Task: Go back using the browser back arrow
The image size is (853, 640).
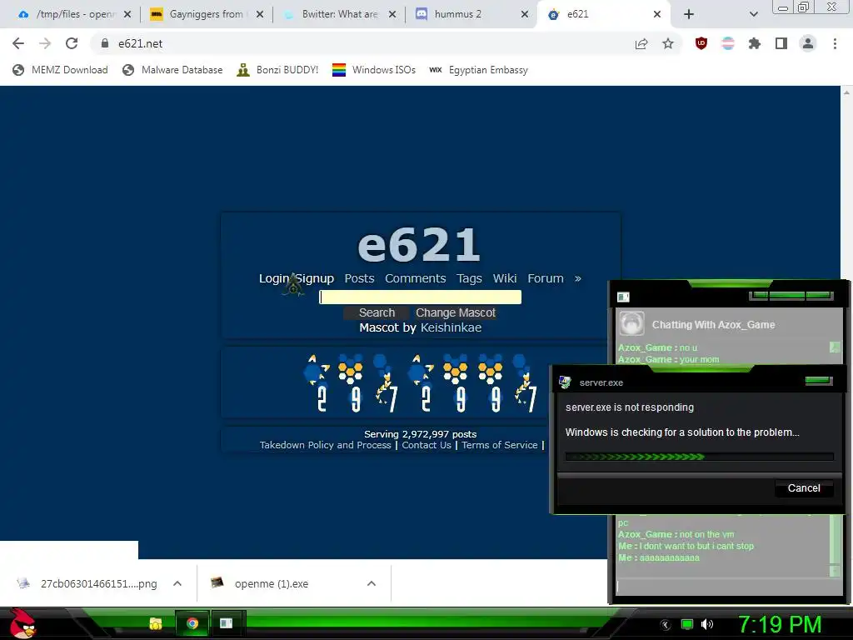Action: click(18, 43)
